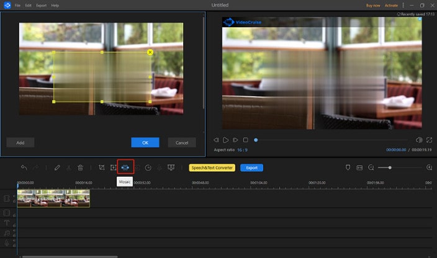The width and height of the screenshot is (437, 258).
Task: Zoom in the timeline with the plus magnifier
Action: [x=429, y=167]
